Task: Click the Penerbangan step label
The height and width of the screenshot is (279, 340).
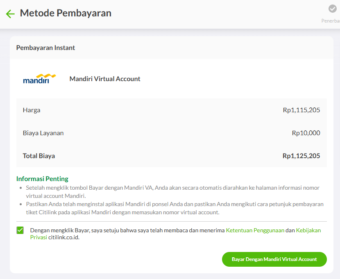Action: [x=331, y=21]
